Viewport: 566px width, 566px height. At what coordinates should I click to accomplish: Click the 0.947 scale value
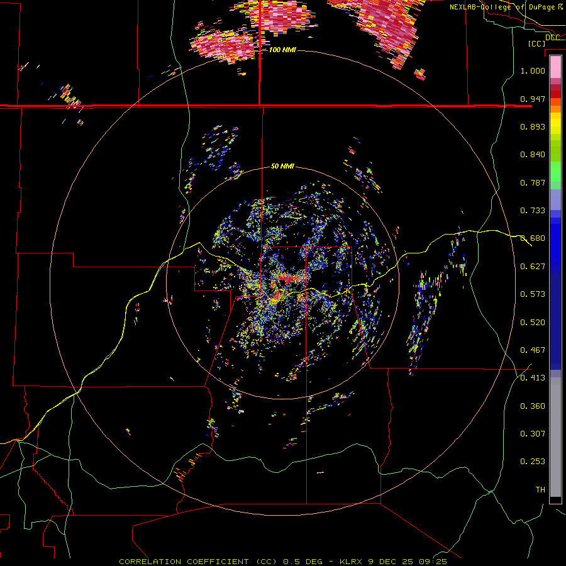point(533,99)
